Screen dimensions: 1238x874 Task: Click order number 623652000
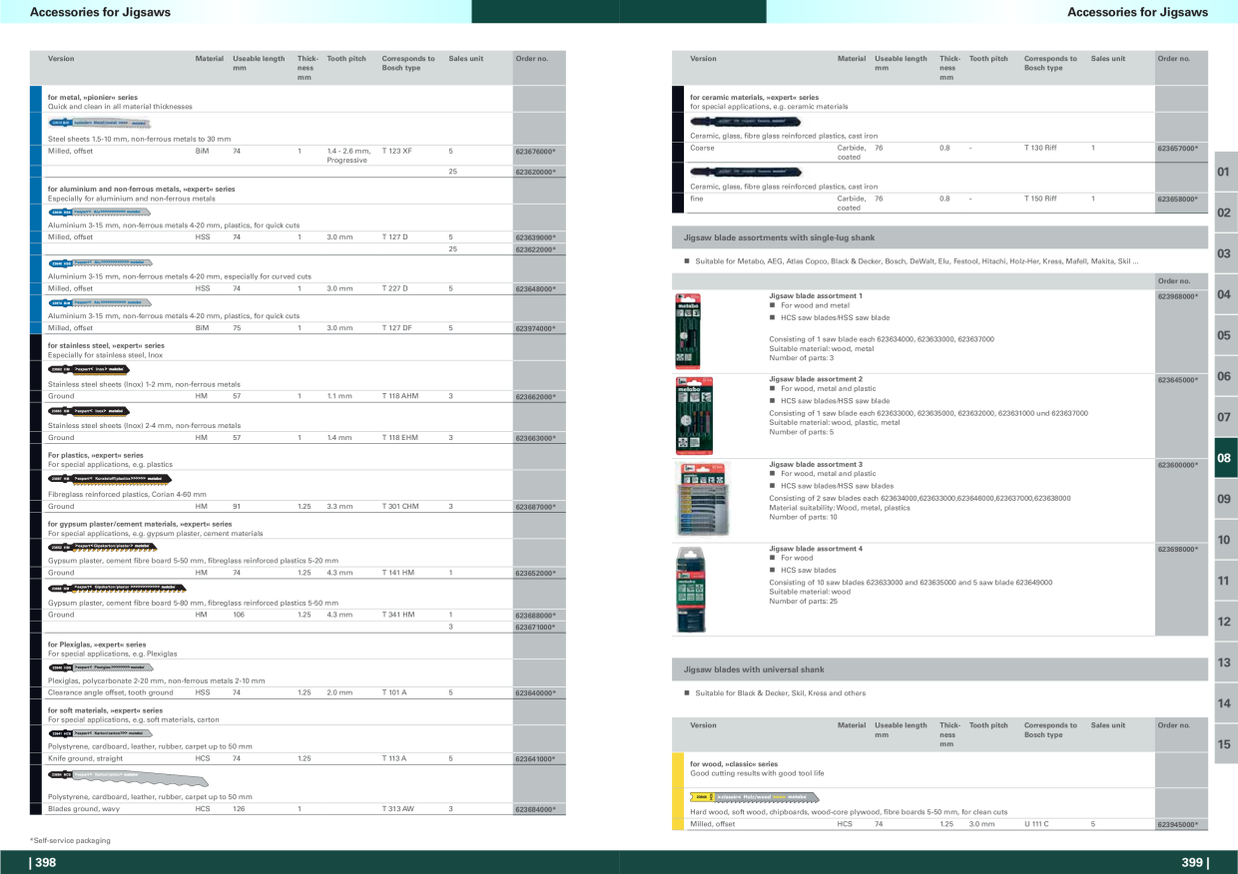click(x=535, y=574)
